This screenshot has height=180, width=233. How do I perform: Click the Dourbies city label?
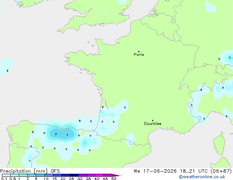point(153,123)
